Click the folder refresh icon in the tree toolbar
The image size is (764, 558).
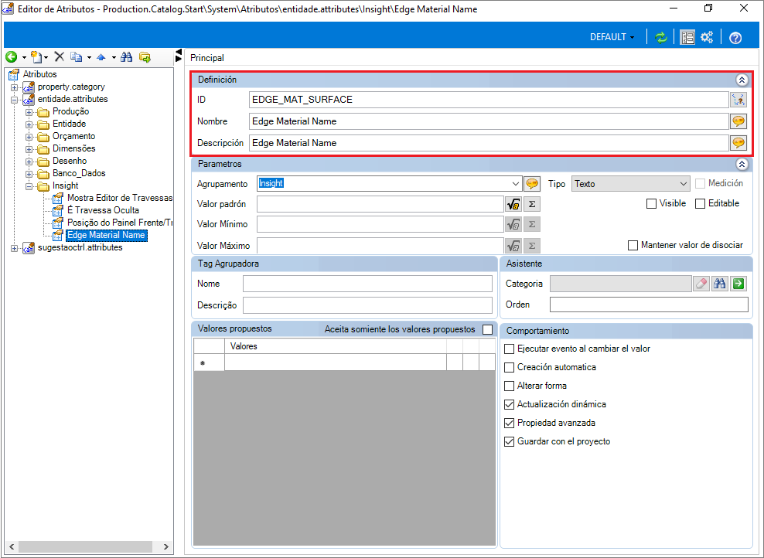[x=145, y=57]
